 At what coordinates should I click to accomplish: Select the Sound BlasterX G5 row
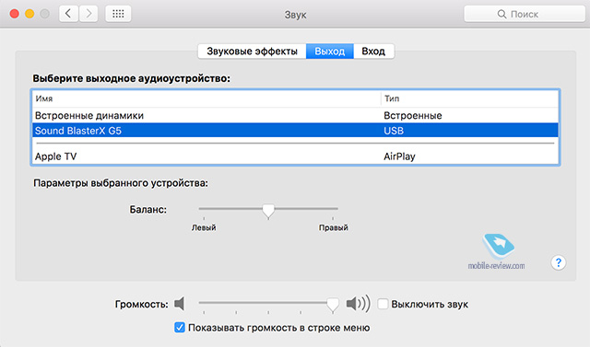coord(295,131)
